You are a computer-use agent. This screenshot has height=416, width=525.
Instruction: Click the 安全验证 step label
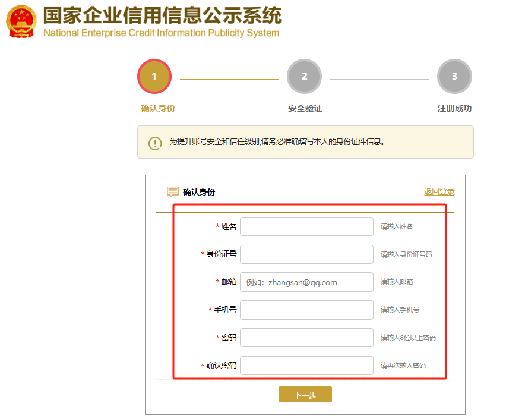tap(305, 109)
